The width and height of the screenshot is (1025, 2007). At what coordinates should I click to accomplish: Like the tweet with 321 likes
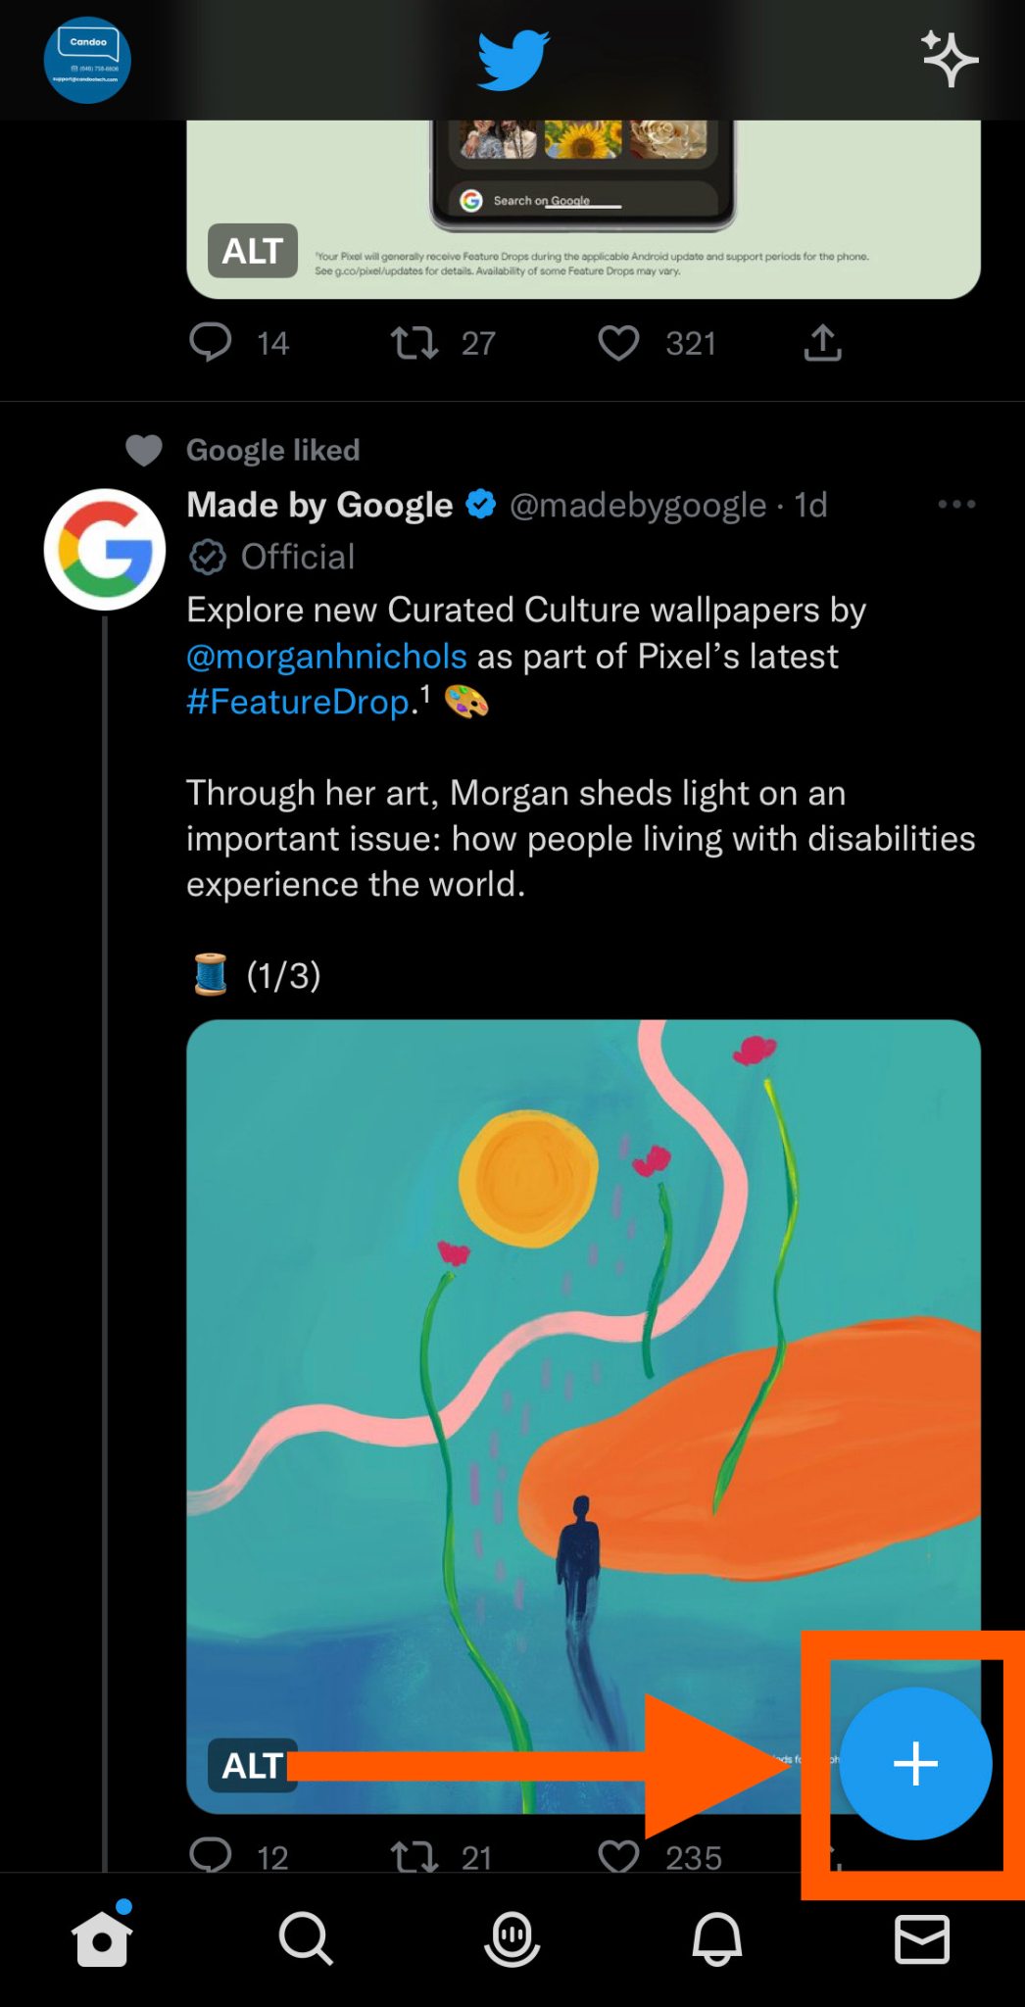tap(618, 343)
